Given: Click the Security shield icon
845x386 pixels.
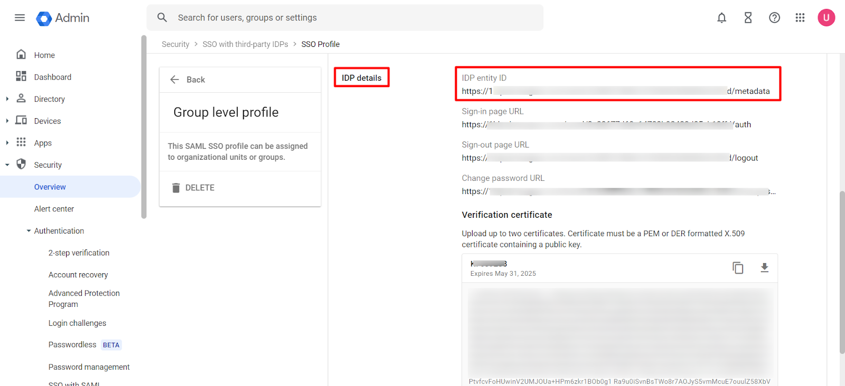Looking at the screenshot, I should [x=21, y=164].
